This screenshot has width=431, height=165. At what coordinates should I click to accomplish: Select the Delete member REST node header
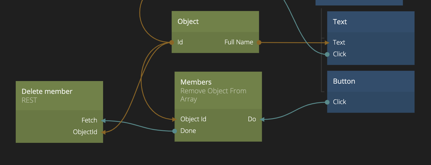pos(47,92)
